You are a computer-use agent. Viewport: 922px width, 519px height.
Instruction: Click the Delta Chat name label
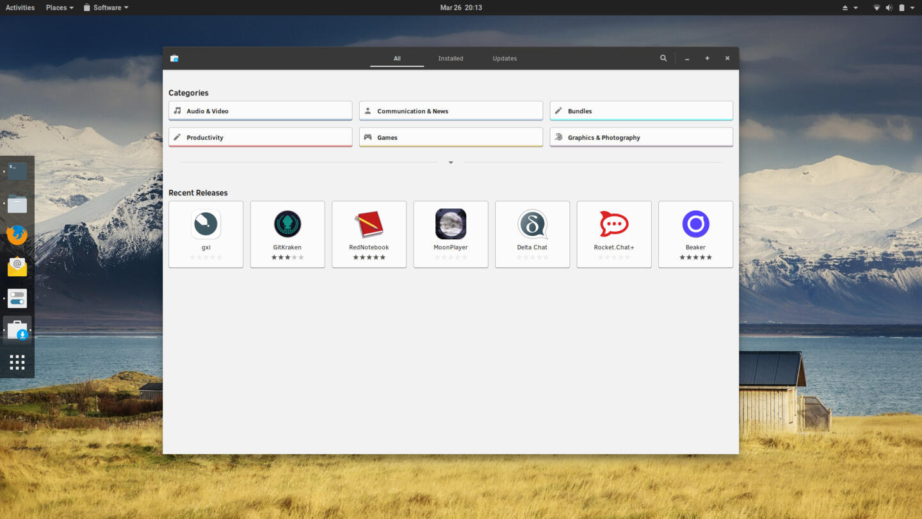coord(532,247)
